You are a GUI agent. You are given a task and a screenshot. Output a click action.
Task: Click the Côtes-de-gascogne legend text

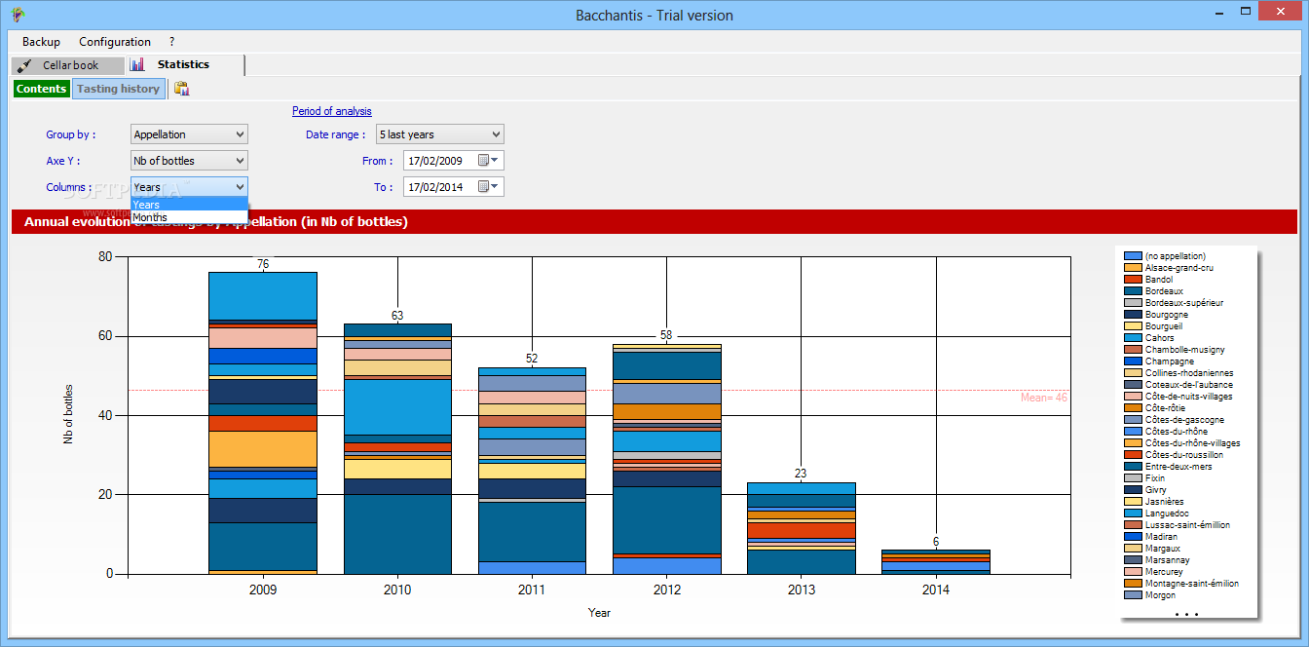1184,420
